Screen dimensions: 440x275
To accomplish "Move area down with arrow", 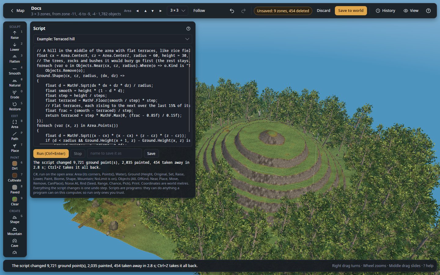I will pyautogui.click(x=153, y=11).
